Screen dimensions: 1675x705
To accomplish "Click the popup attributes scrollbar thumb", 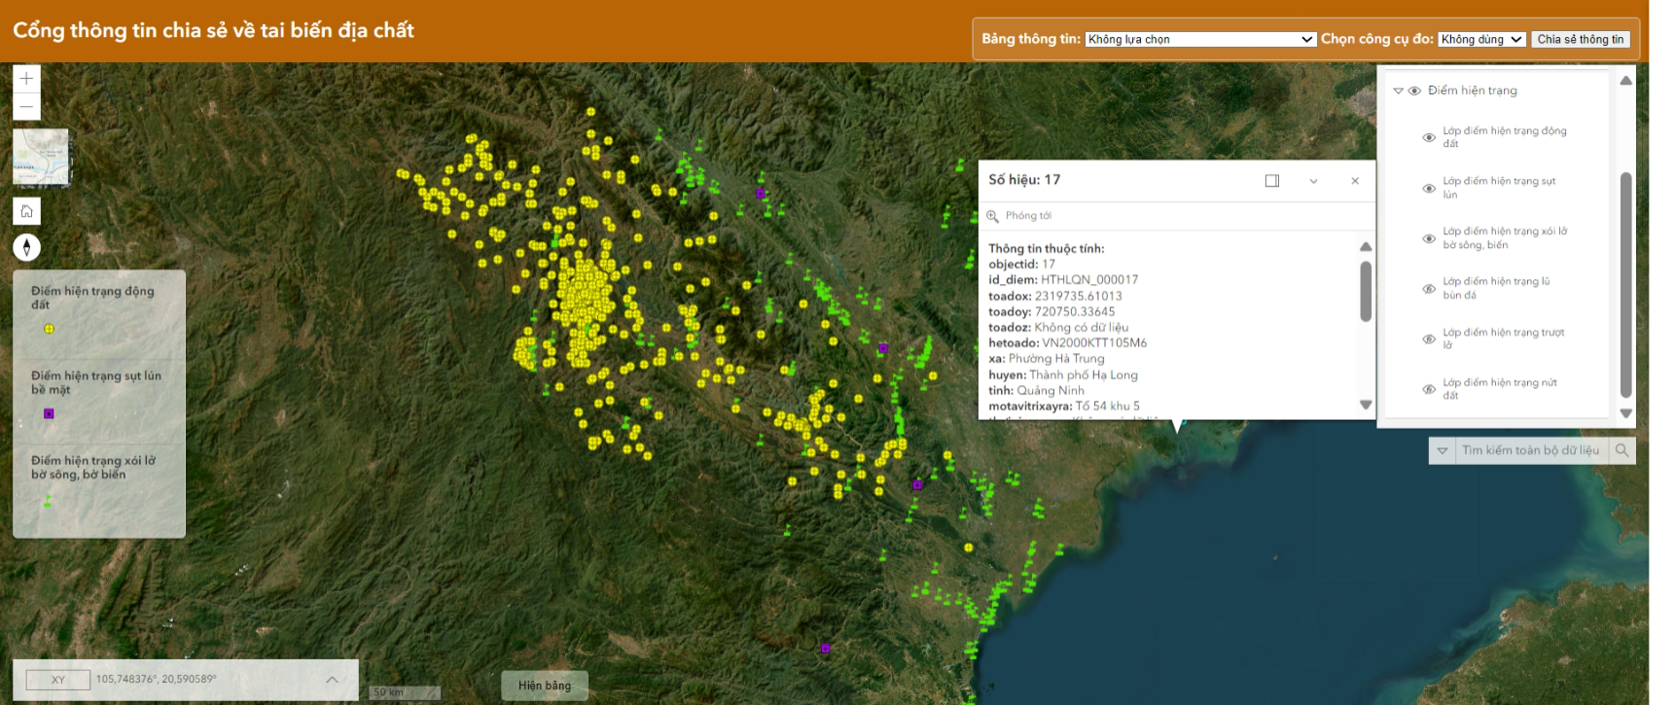I will point(1366,291).
